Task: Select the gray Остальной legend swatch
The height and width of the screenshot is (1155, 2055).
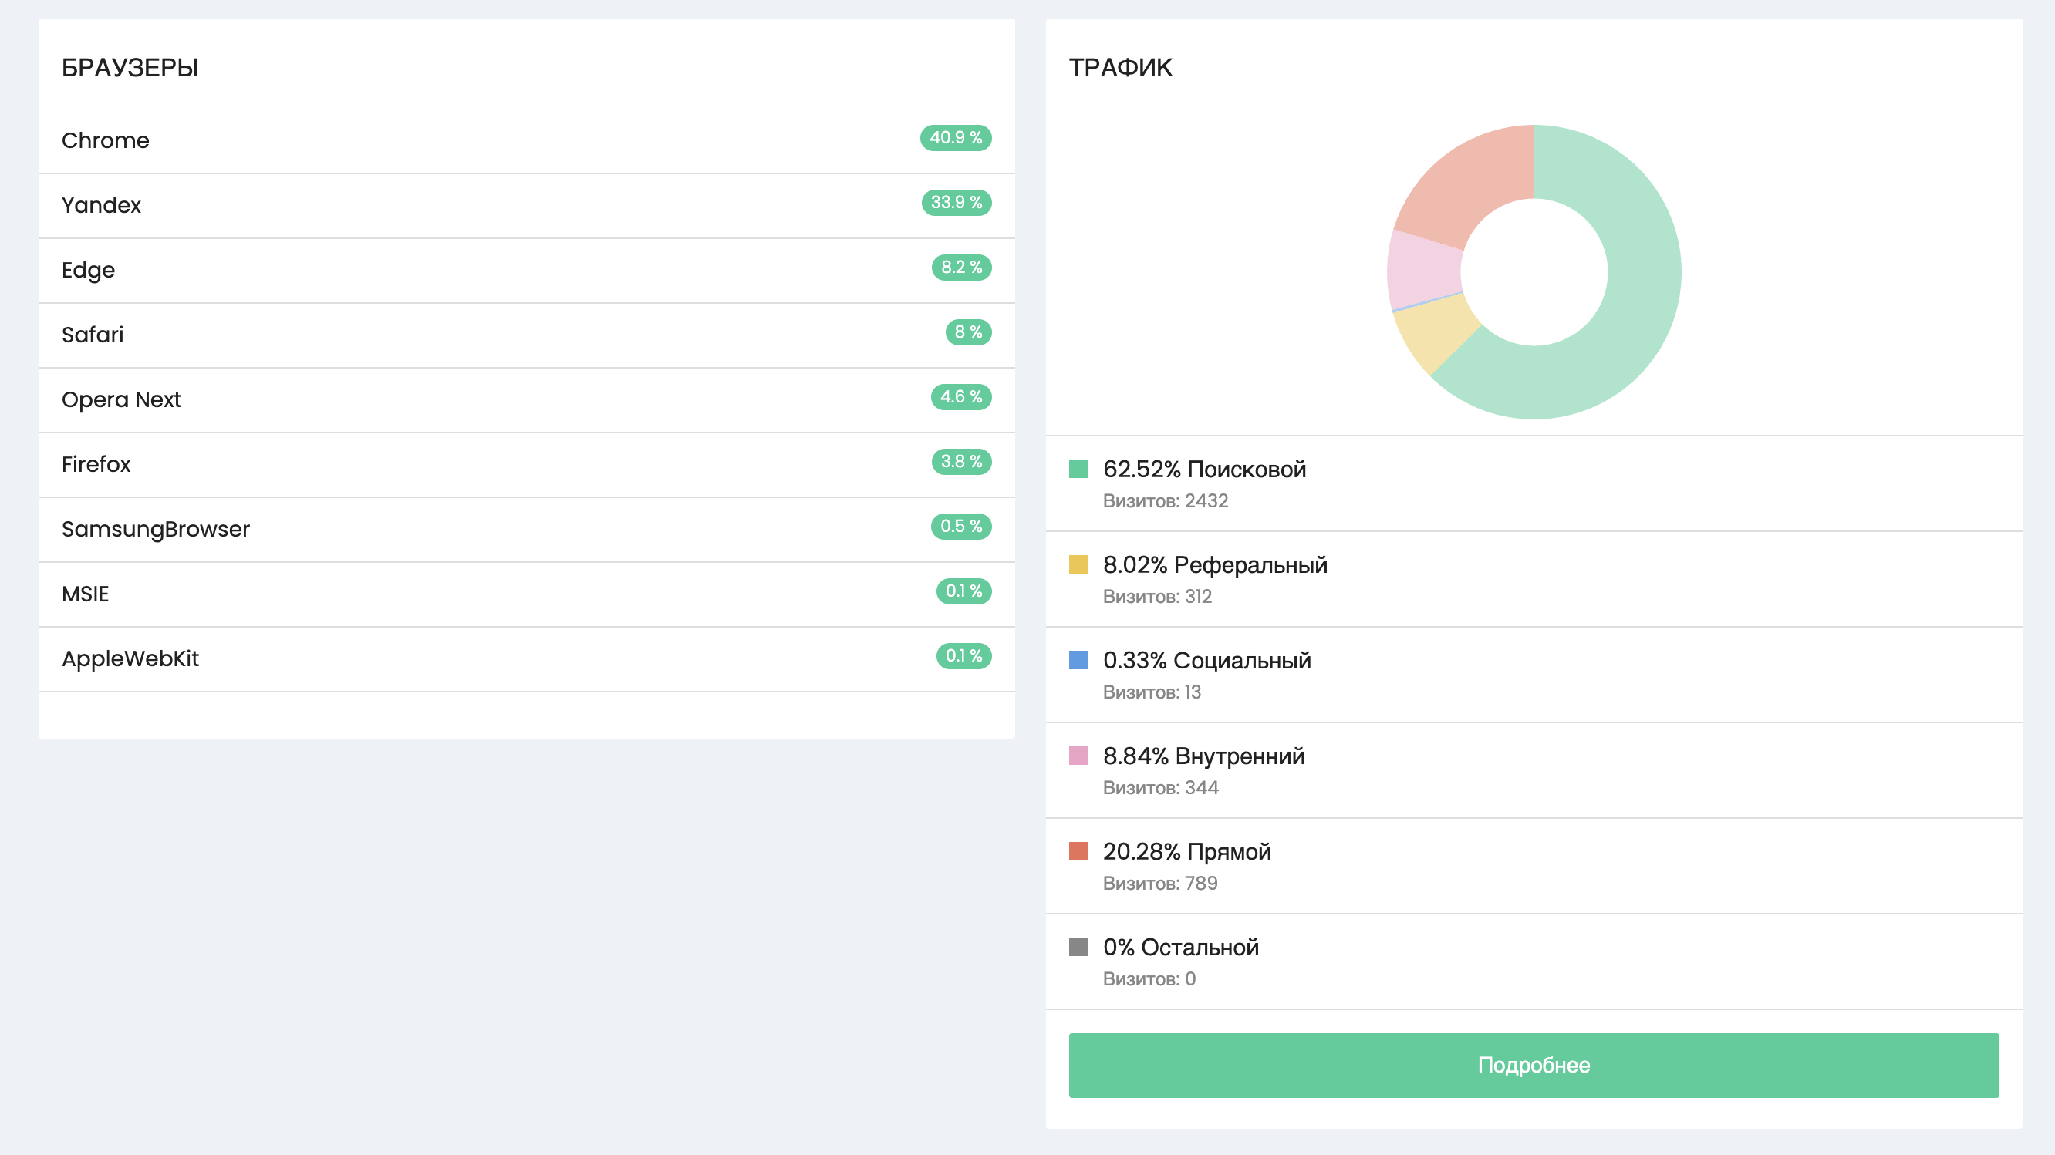Action: click(x=1078, y=947)
